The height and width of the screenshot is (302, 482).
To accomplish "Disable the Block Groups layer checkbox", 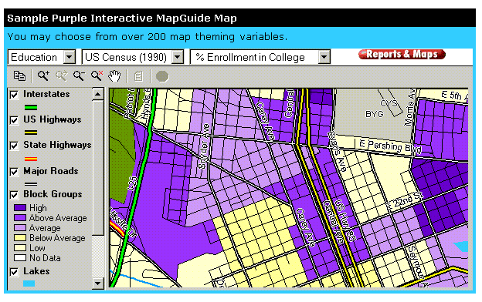I will [14, 195].
